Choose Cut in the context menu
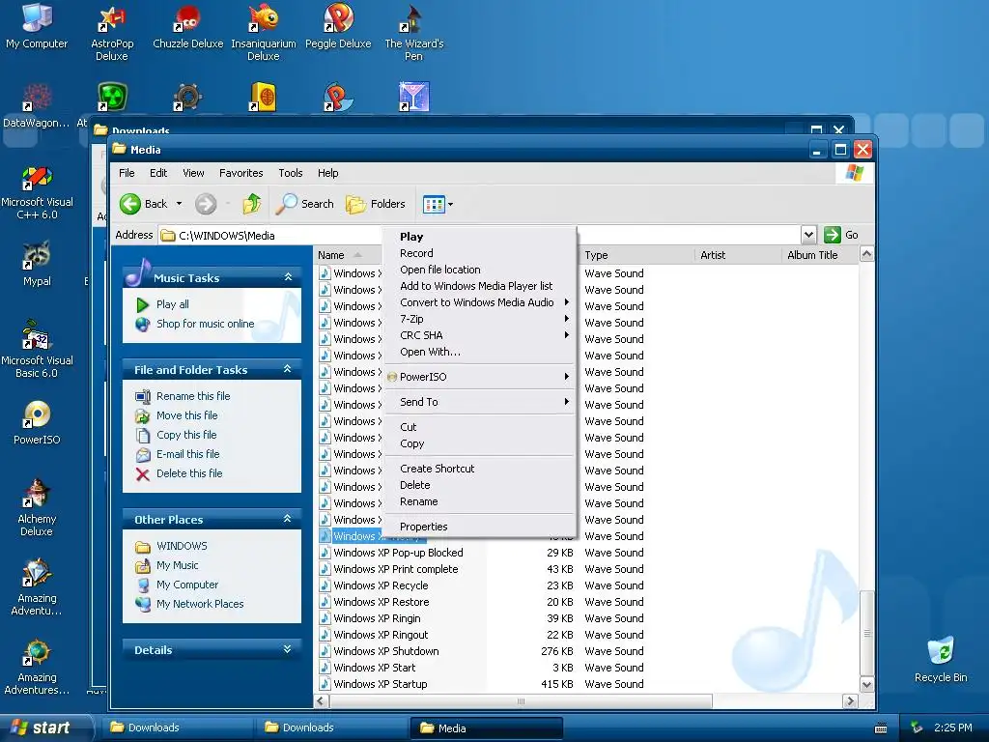Image resolution: width=989 pixels, height=742 pixels. click(x=479, y=427)
